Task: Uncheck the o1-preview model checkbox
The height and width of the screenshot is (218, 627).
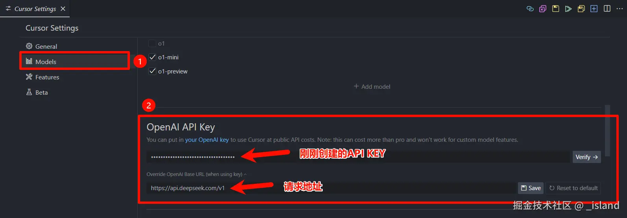Action: click(152, 71)
